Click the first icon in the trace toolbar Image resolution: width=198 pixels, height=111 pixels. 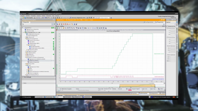[x=57, y=24]
